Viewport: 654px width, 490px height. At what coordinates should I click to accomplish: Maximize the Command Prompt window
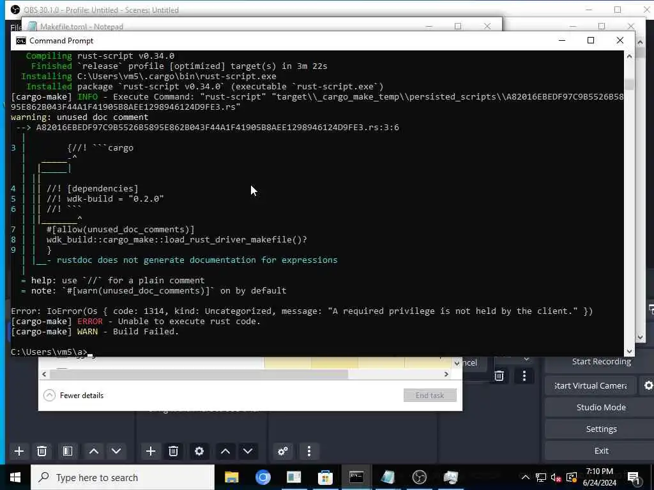tap(591, 40)
